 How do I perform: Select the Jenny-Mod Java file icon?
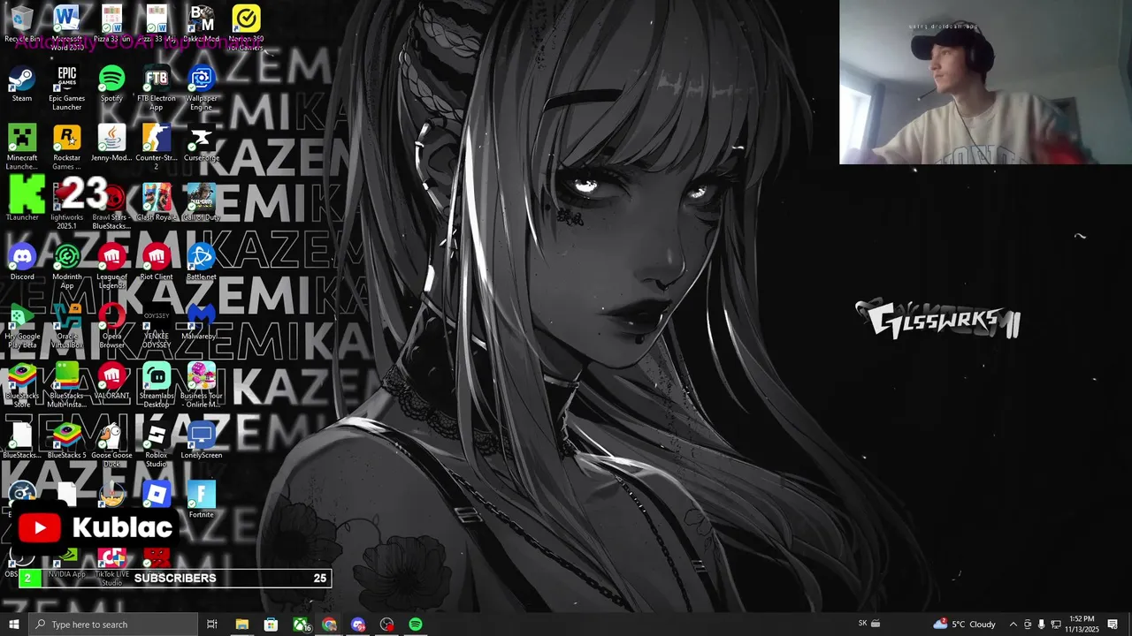[x=111, y=143]
